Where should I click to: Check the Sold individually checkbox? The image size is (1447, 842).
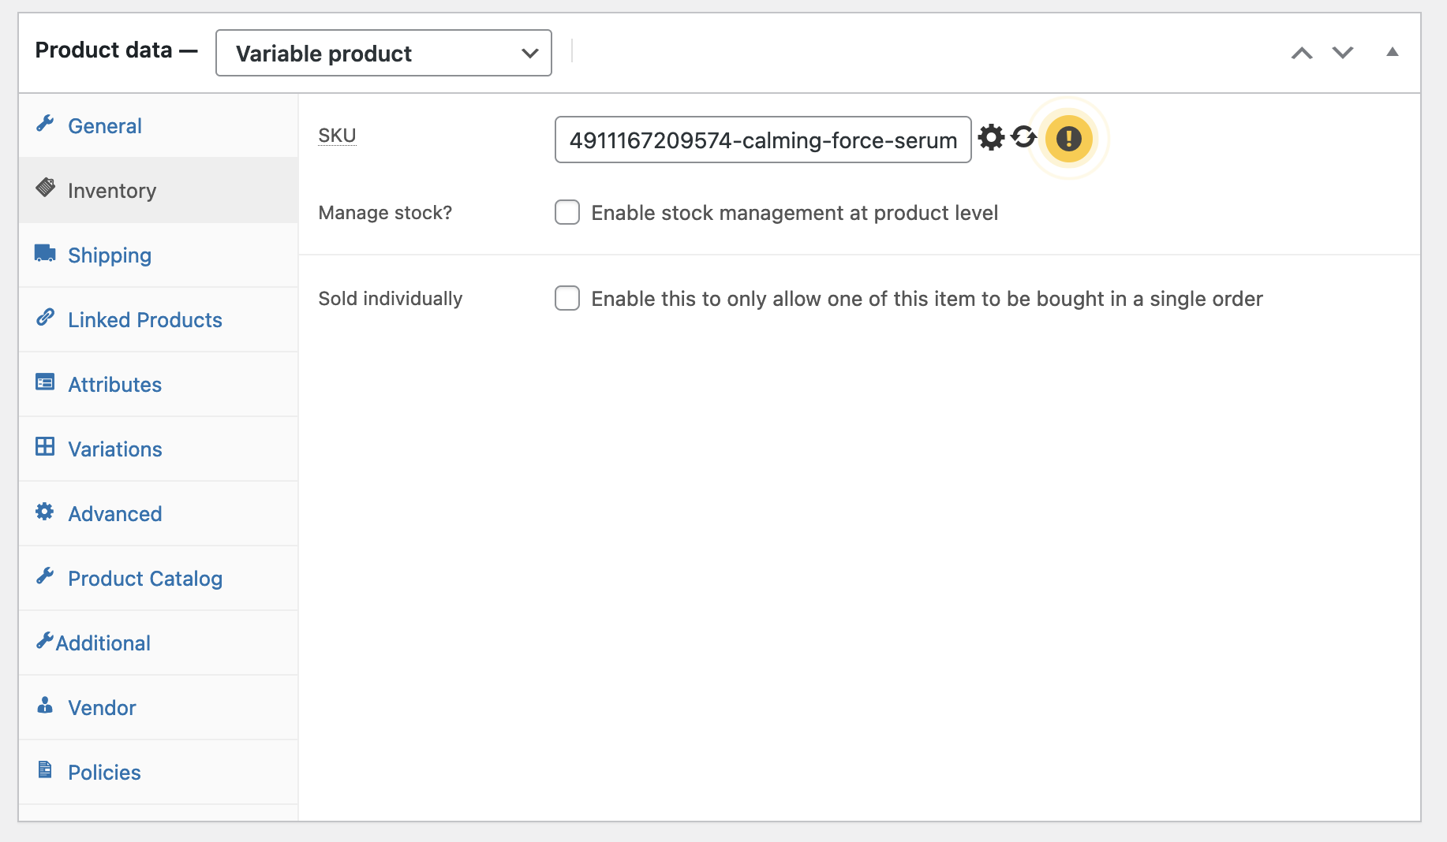click(567, 299)
